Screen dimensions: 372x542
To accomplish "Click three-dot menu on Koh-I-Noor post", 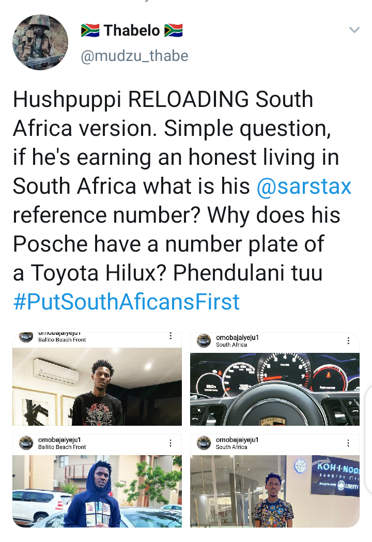I will [348, 443].
